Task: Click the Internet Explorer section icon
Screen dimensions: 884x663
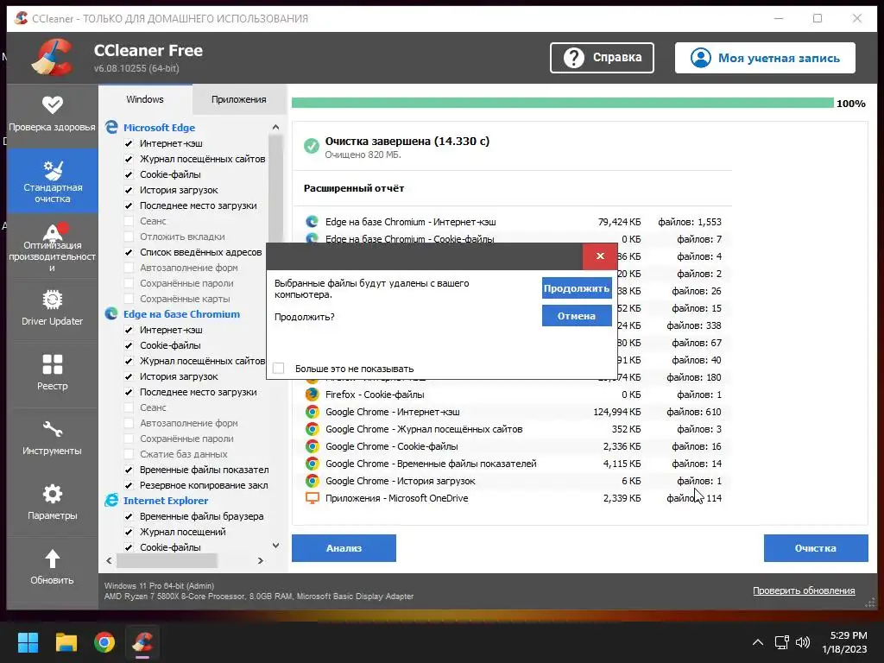Action: click(x=111, y=500)
